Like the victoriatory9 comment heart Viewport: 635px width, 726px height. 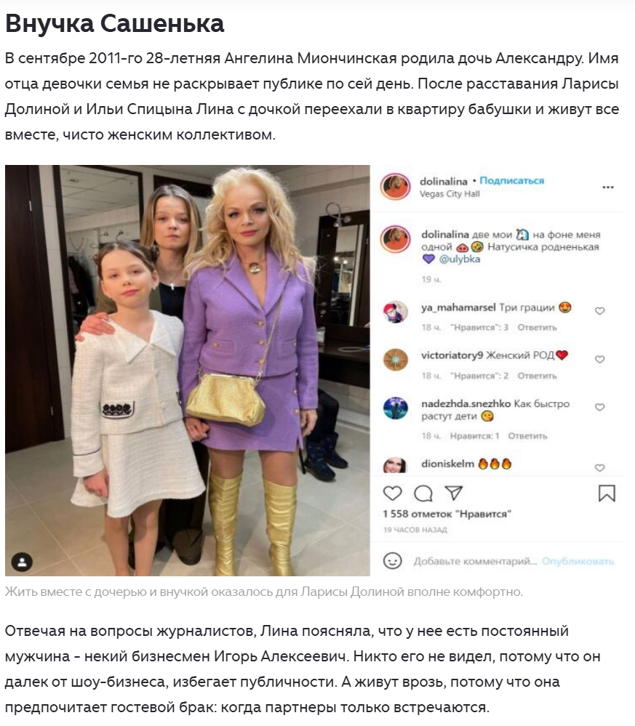(x=600, y=359)
